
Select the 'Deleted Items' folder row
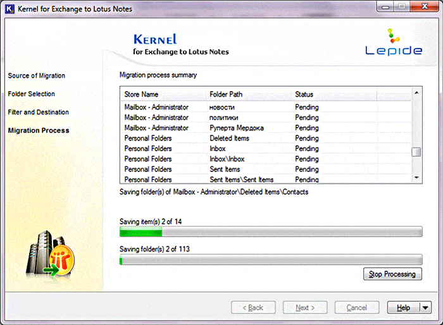(266, 138)
